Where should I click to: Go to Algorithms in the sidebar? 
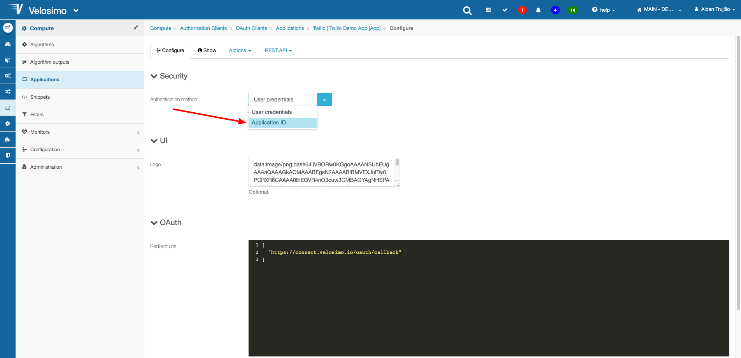coord(80,45)
